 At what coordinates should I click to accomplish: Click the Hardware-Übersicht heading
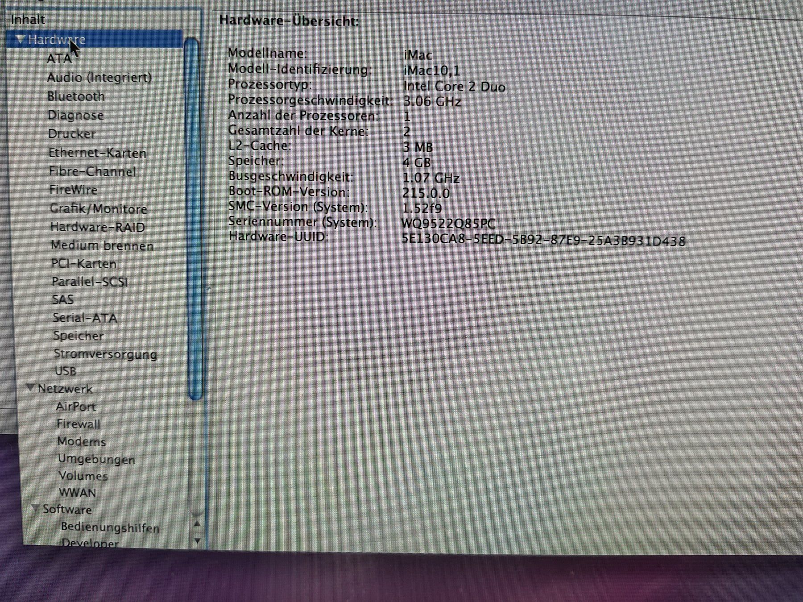pyautogui.click(x=289, y=21)
